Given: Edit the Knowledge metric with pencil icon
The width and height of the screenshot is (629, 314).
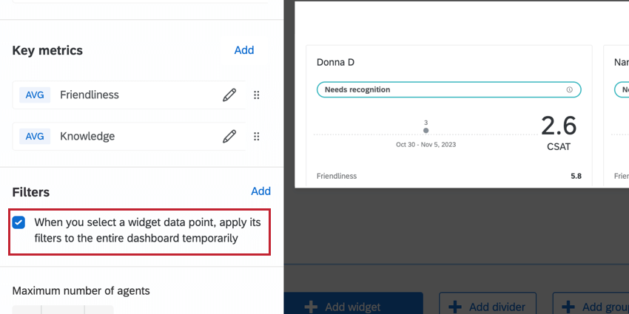Looking at the screenshot, I should 229,136.
